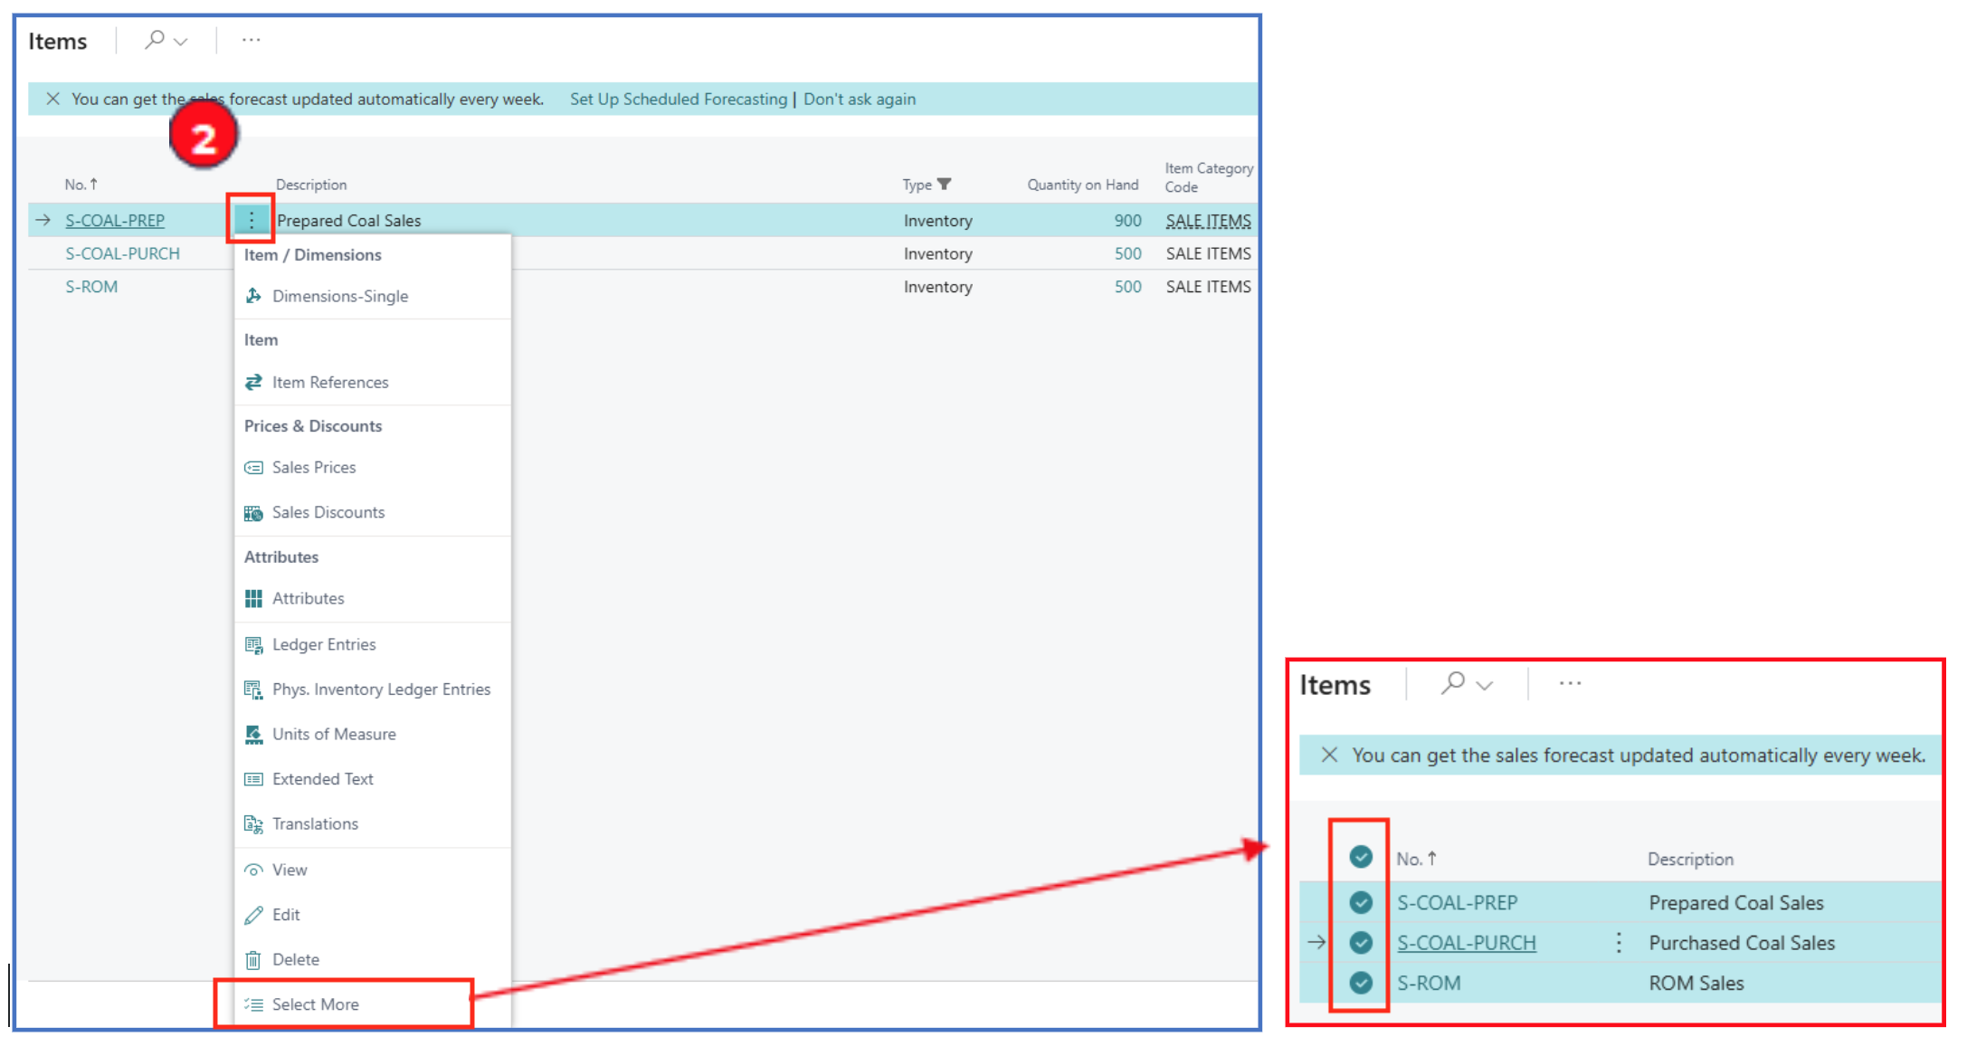Image resolution: width=1967 pixels, height=1046 pixels.
Task: Choose Ledger Entries in the context menu
Action: pyautogui.click(x=323, y=644)
